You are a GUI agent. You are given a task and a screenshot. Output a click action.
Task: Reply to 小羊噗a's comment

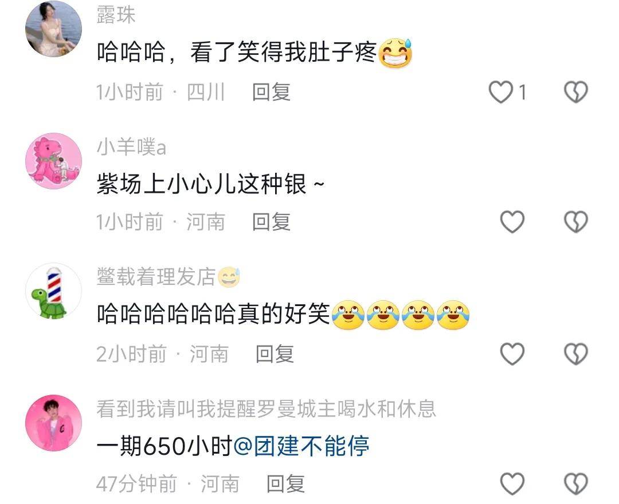tap(271, 221)
